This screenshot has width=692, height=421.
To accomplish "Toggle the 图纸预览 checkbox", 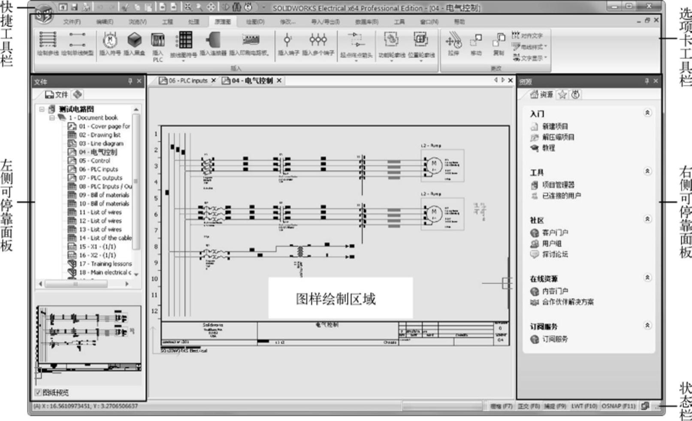I will (38, 392).
